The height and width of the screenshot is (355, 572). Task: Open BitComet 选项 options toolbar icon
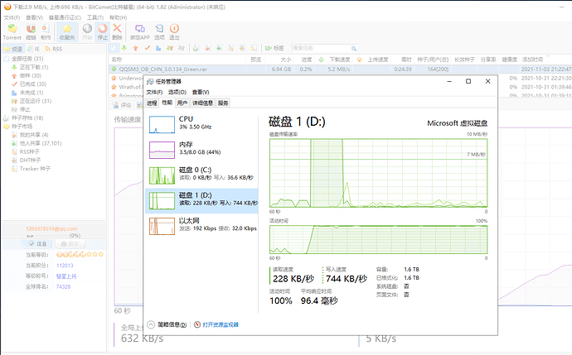159,31
